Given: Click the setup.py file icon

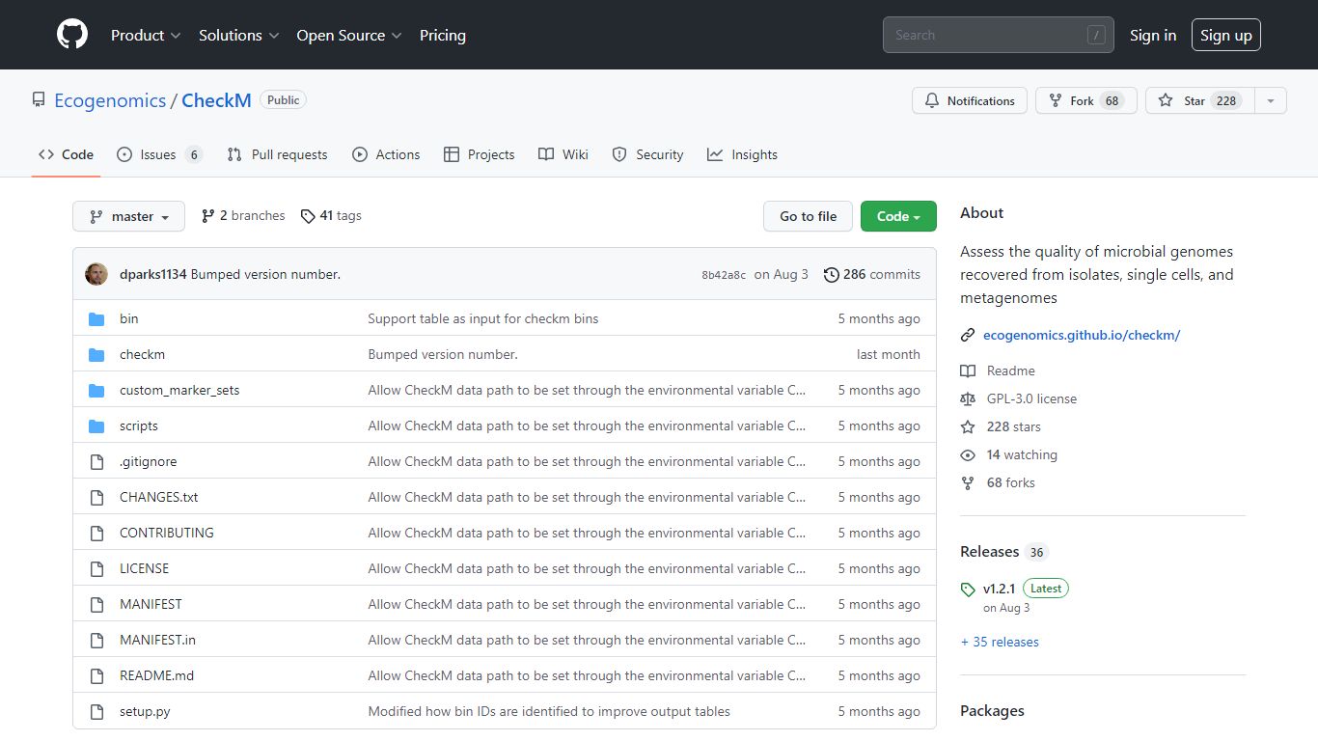Looking at the screenshot, I should point(96,711).
